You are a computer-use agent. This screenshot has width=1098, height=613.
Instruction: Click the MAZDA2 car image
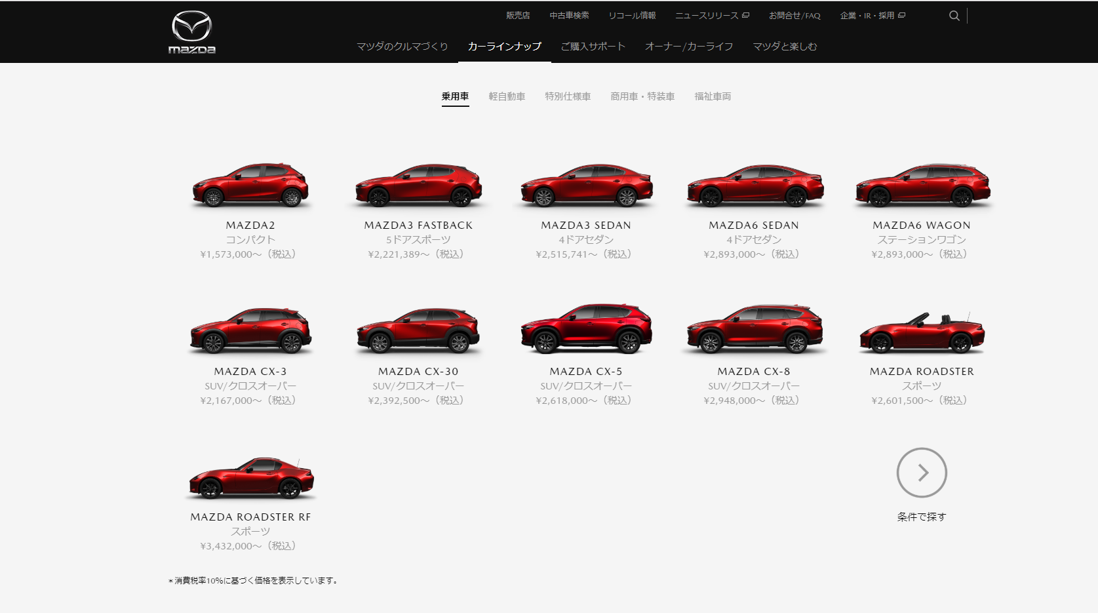(x=250, y=185)
